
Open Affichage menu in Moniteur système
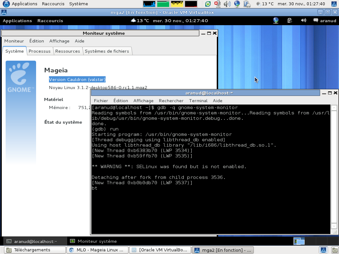click(59, 41)
